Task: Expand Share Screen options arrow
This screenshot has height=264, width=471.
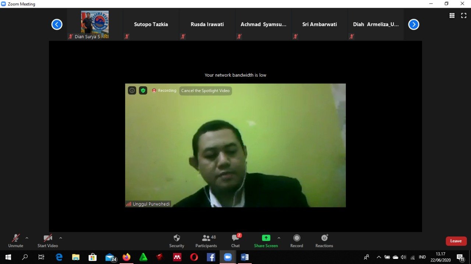Action: point(279,238)
